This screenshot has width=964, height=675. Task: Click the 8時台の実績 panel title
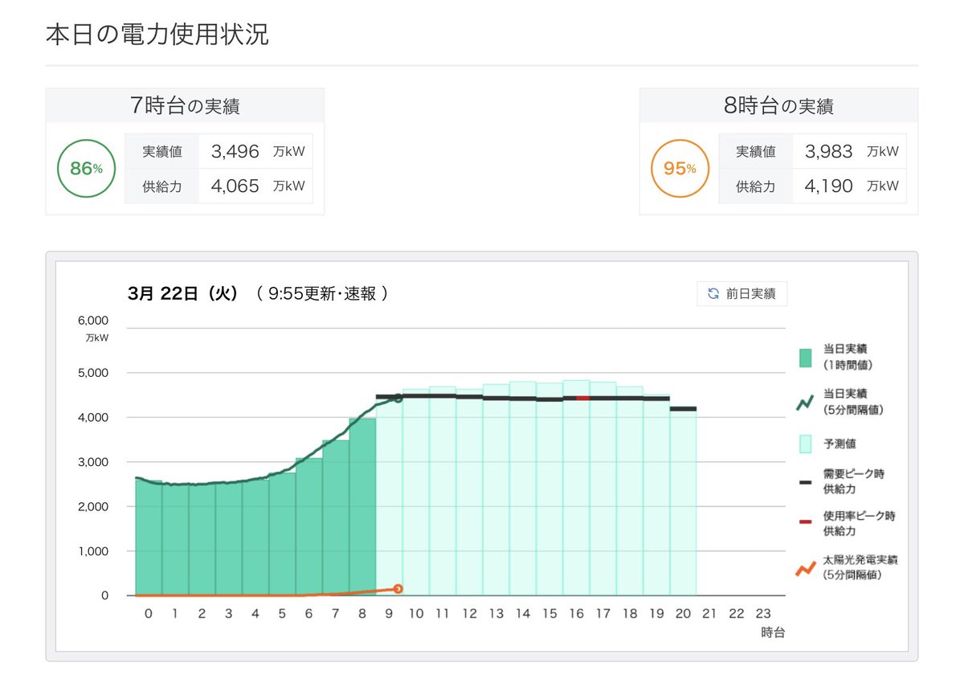[778, 104]
